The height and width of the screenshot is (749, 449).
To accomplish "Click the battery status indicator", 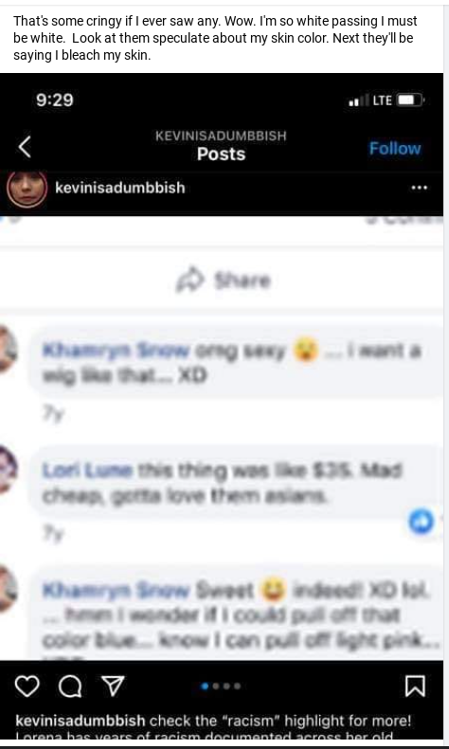I will [x=410, y=100].
